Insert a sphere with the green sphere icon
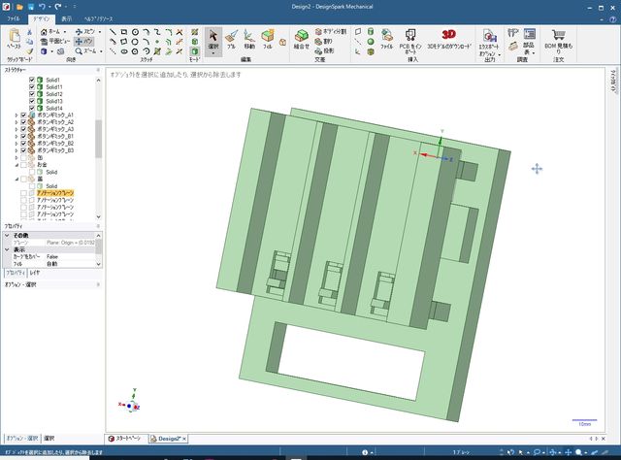The width and height of the screenshot is (621, 460). pyautogui.click(x=371, y=42)
